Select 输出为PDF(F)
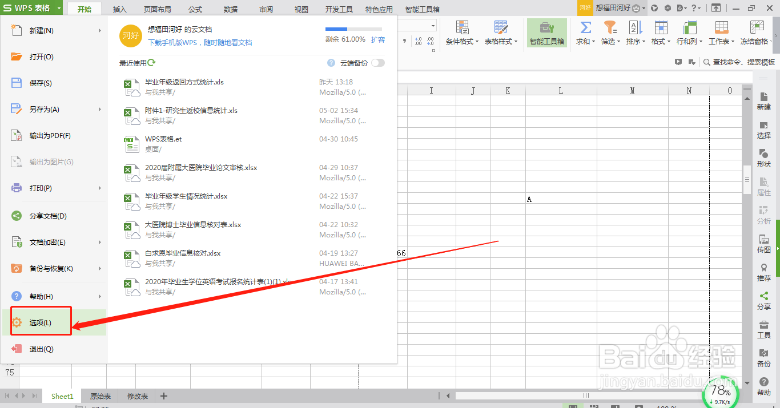The width and height of the screenshot is (780, 408). click(x=54, y=135)
